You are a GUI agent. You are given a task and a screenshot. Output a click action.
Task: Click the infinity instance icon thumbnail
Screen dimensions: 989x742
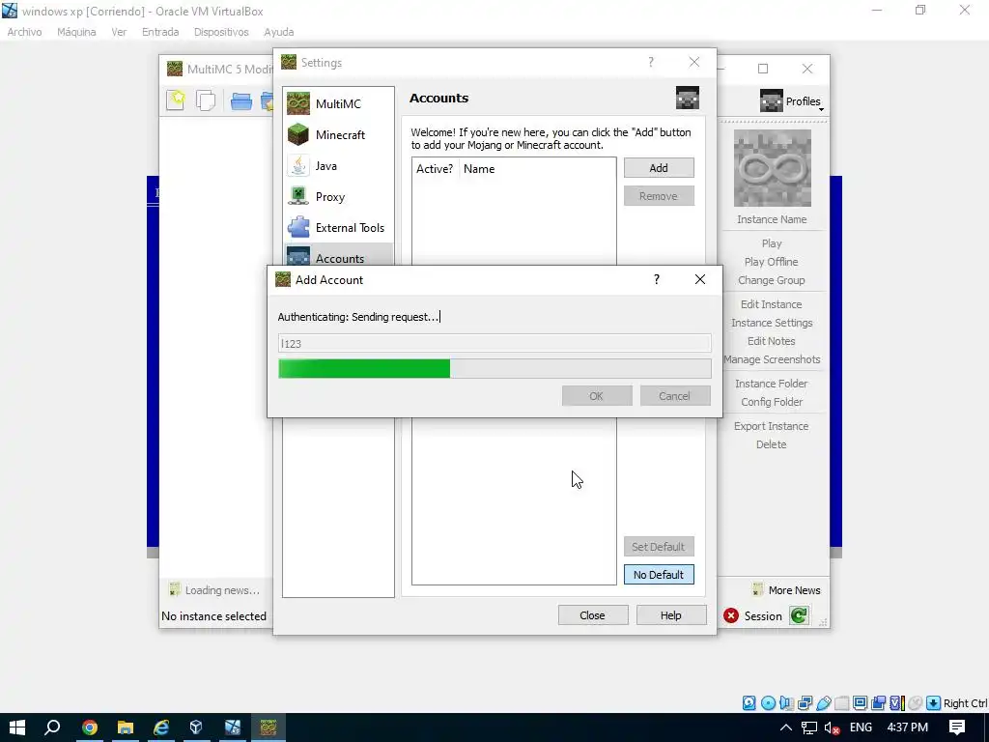pyautogui.click(x=772, y=168)
